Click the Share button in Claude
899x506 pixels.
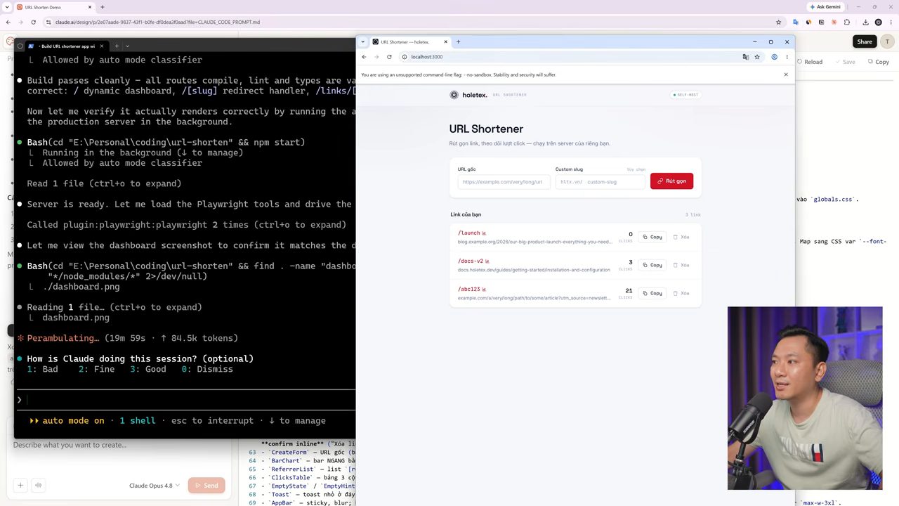tap(865, 41)
